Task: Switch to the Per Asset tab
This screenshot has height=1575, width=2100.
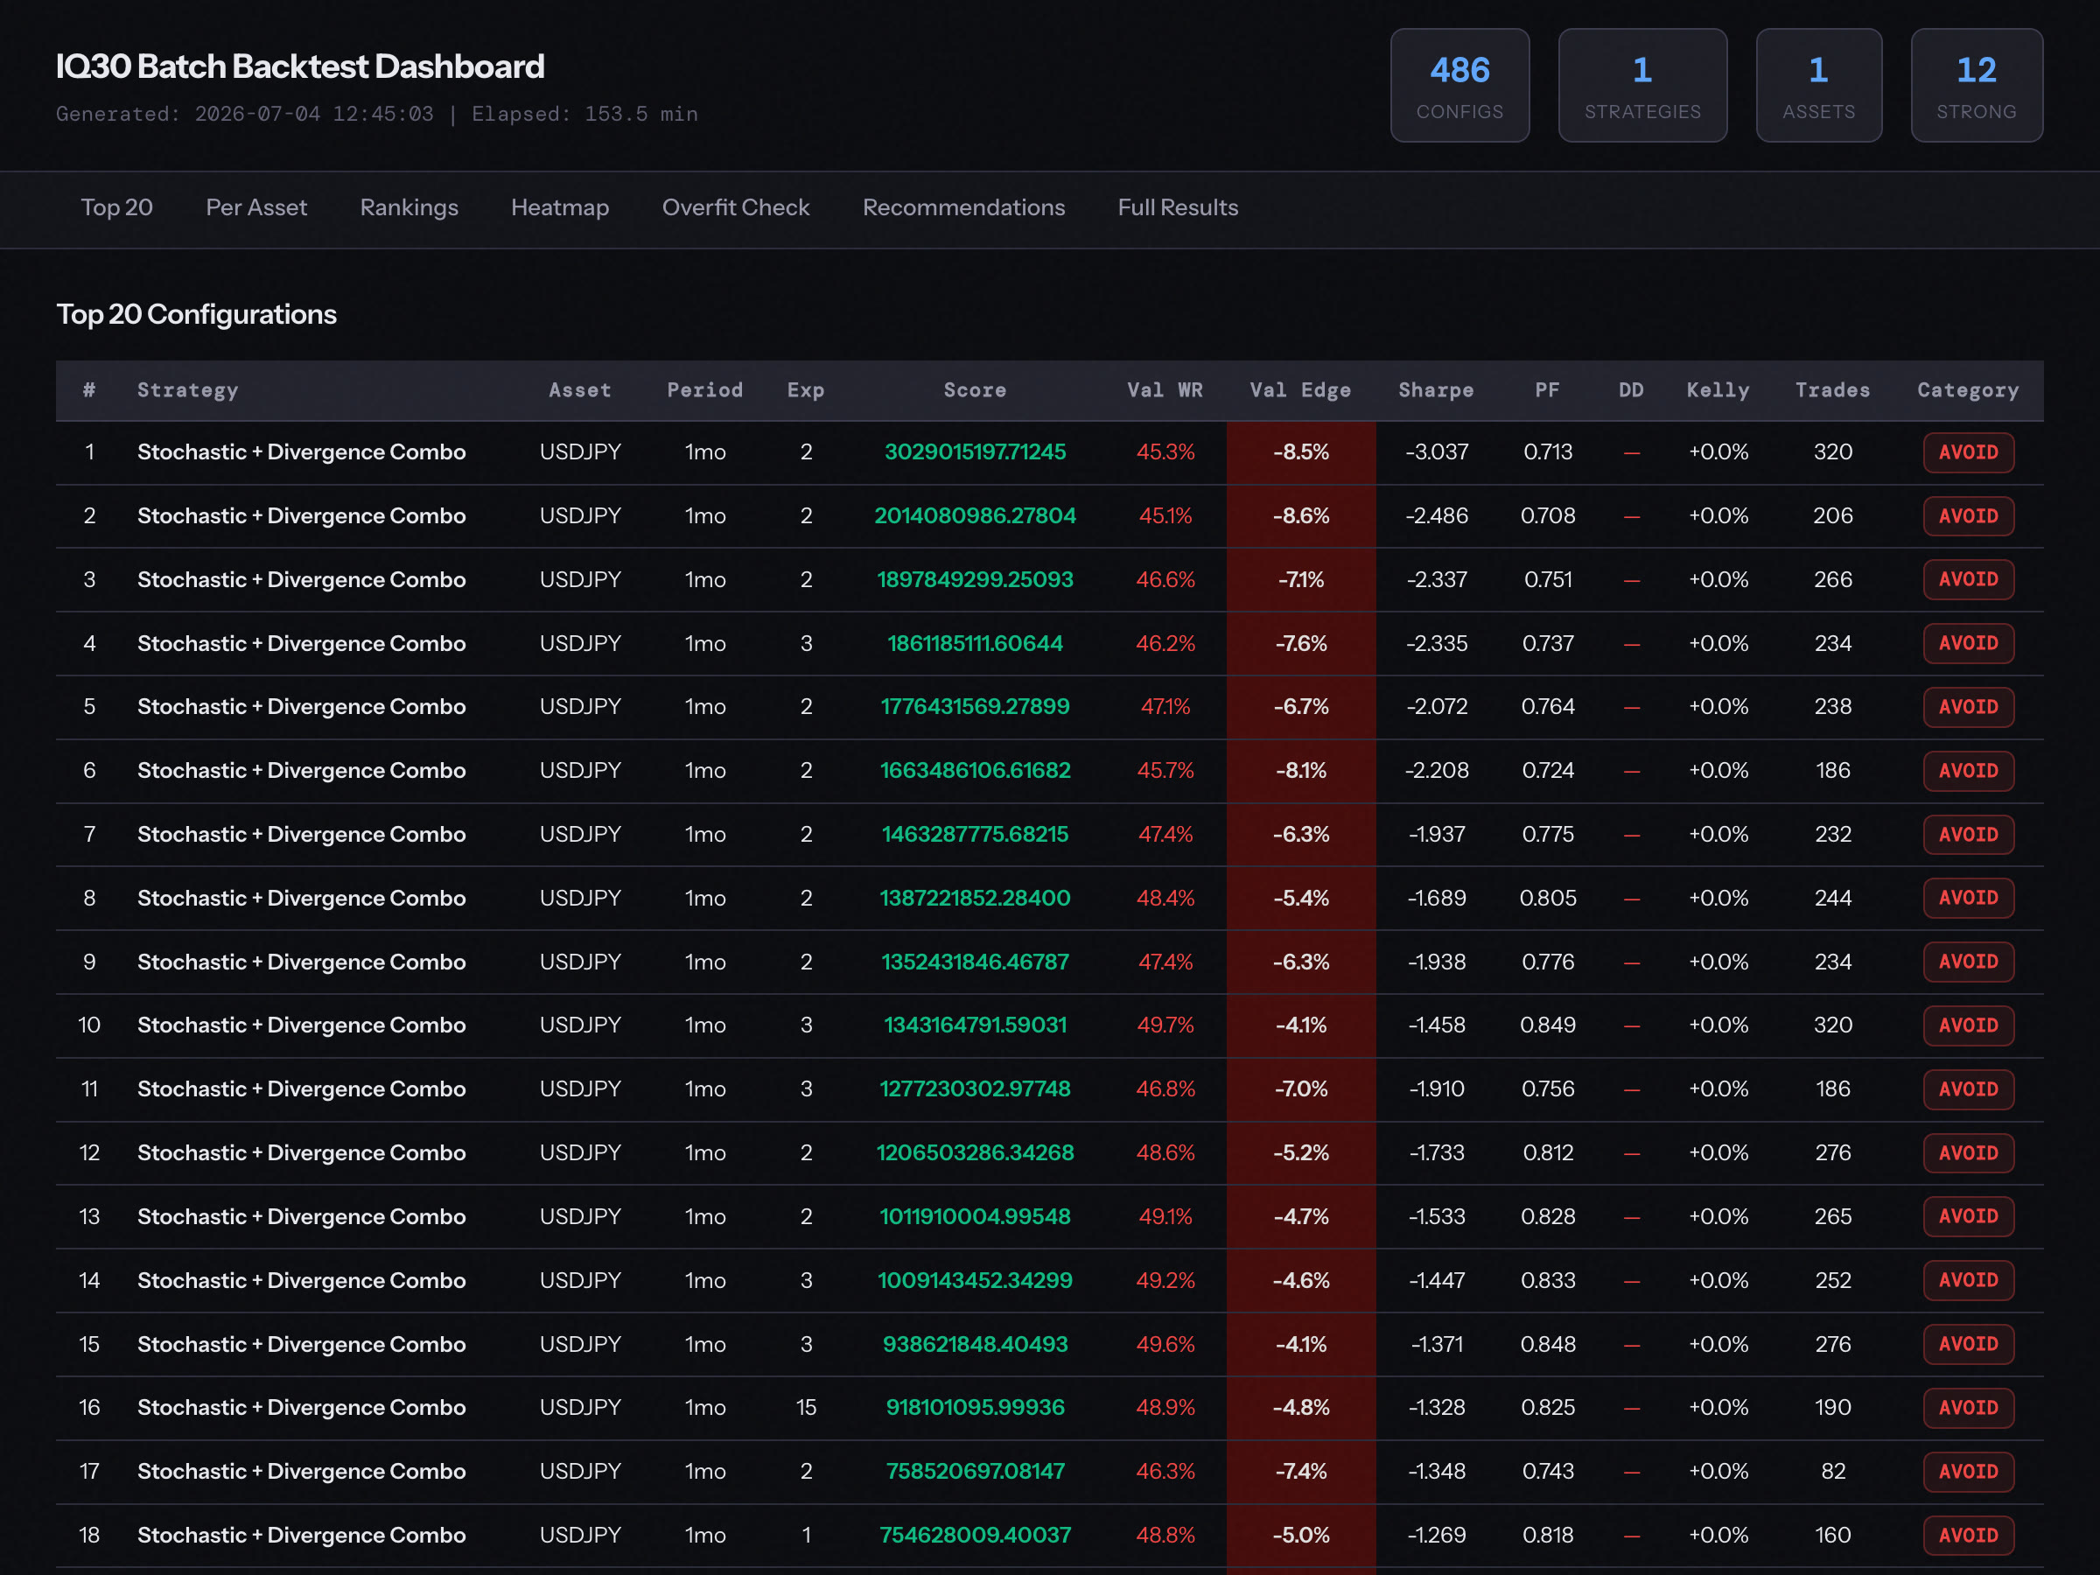Action: click(x=256, y=208)
